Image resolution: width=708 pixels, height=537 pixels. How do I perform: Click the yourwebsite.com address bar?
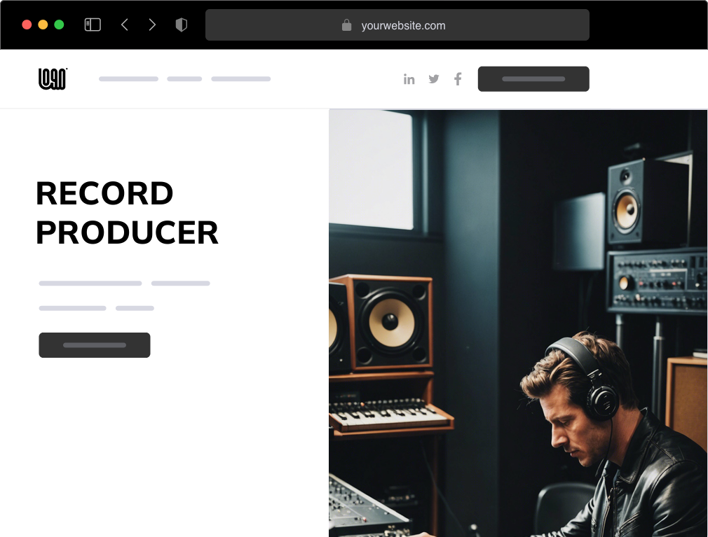(x=397, y=25)
